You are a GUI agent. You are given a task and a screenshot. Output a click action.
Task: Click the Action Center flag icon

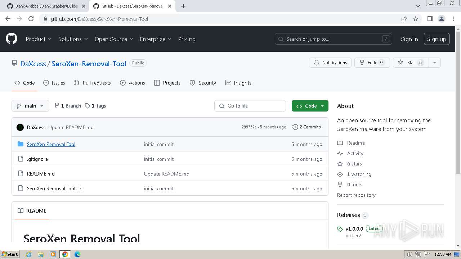[x=426, y=254]
